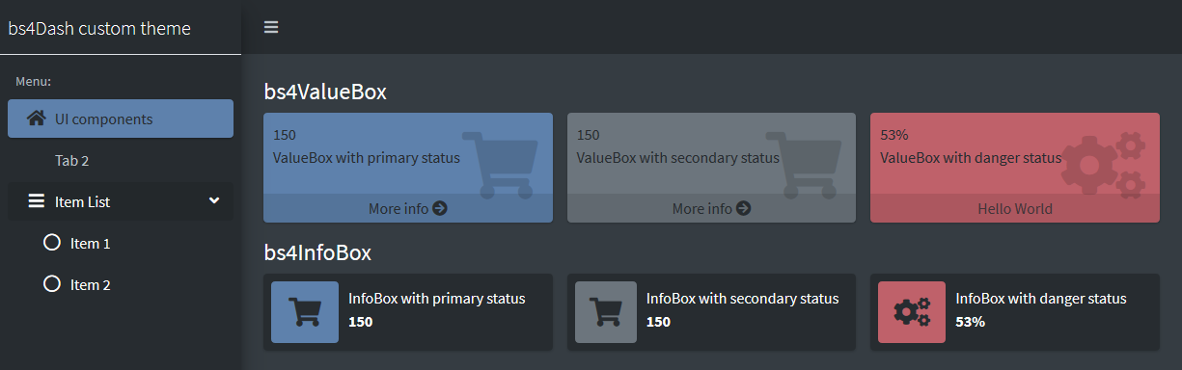Click the list icon next to Item List
The height and width of the screenshot is (370, 1182).
coord(37,201)
